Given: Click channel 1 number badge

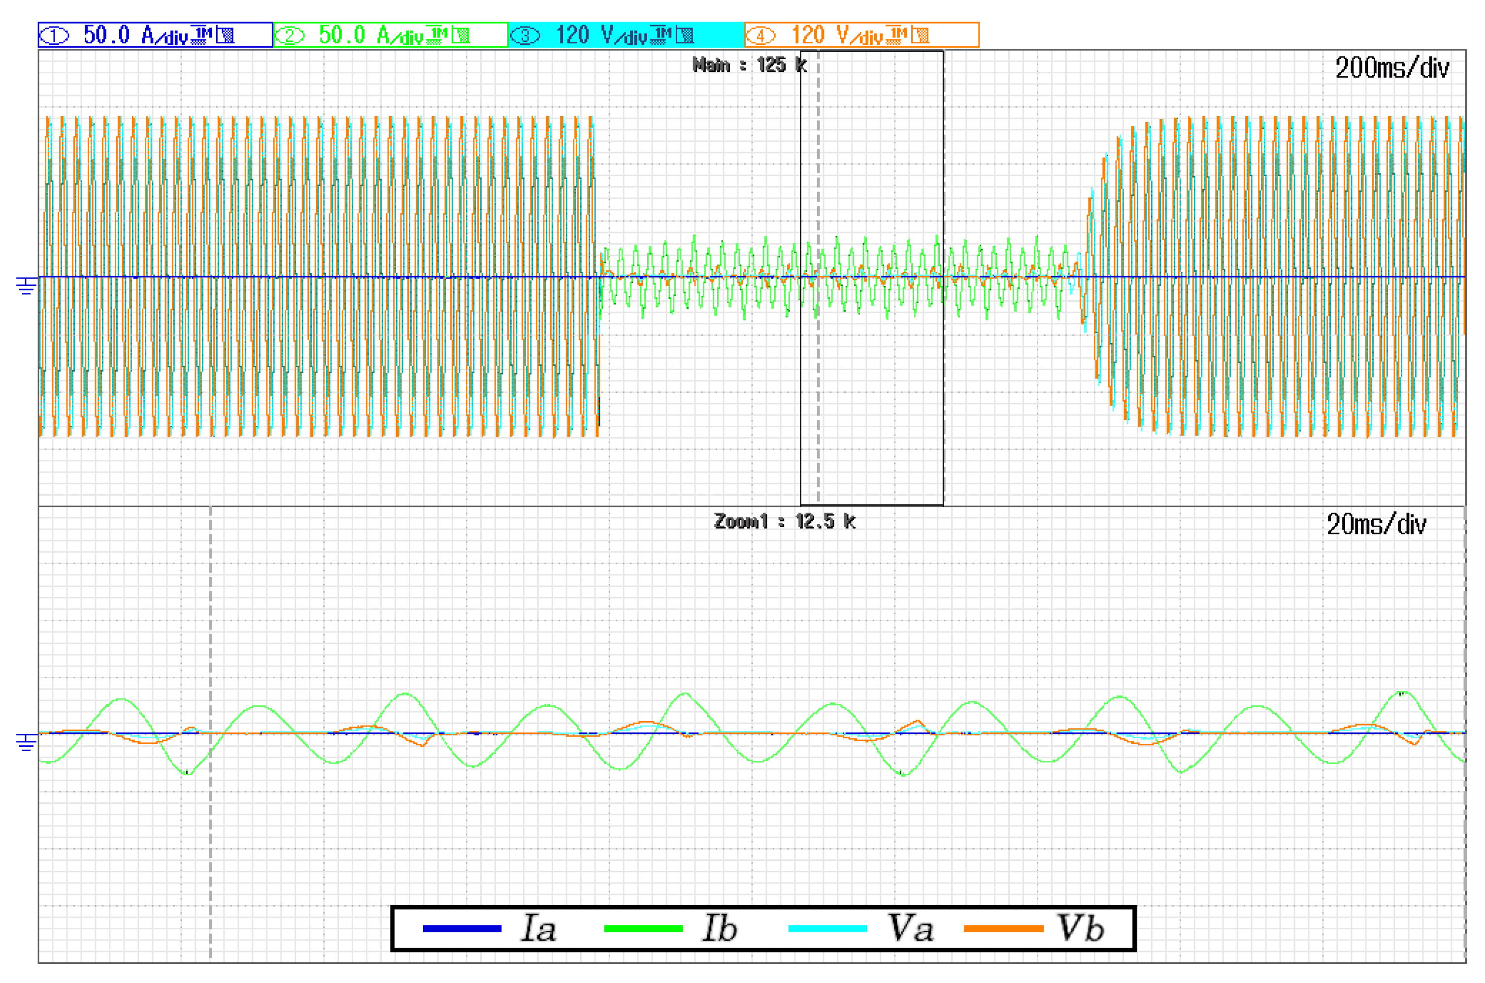Looking at the screenshot, I should [x=55, y=36].
